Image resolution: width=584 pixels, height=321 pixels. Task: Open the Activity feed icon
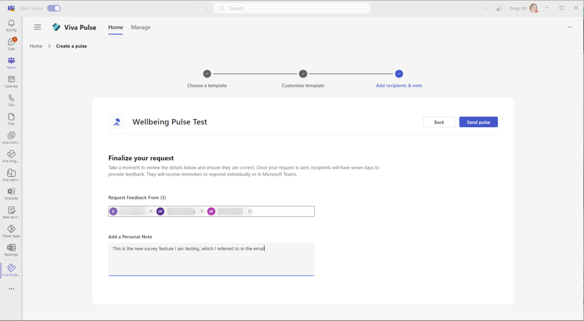pyautogui.click(x=11, y=25)
